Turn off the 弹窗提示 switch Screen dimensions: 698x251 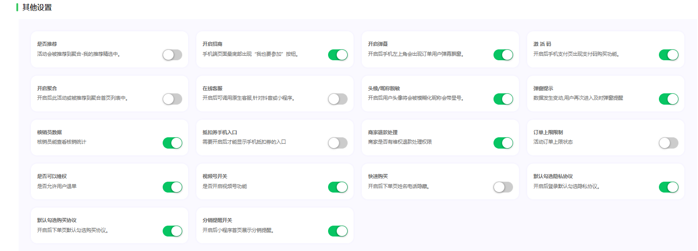[668, 99]
